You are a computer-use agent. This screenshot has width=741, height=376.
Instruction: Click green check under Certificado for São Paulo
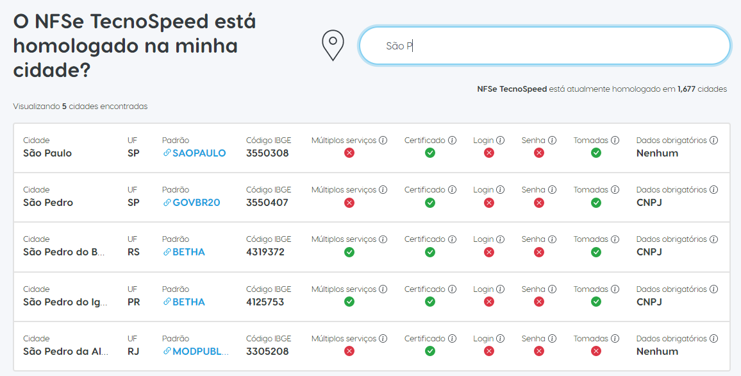430,153
